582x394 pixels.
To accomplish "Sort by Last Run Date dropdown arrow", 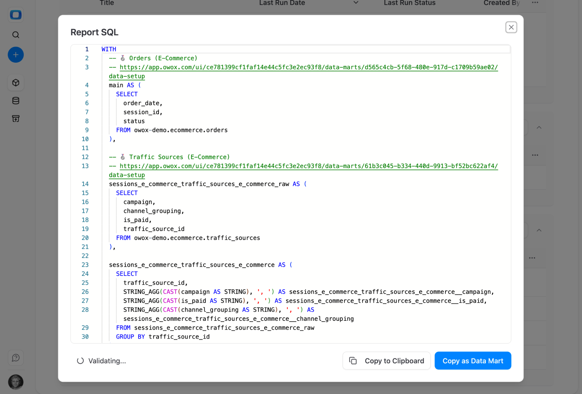I will click(x=356, y=3).
